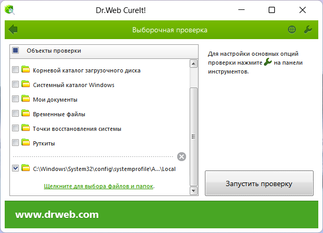Visit www.drweb.com in footer
This screenshot has width=323, height=233.
[x=57, y=215]
